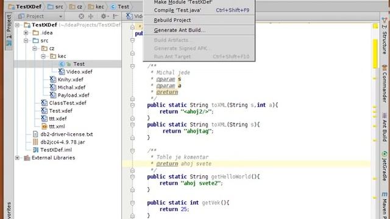390x219 pixels.
Task: Click TestXDef breadcrumb in navigation bar
Action: [x=25, y=7]
